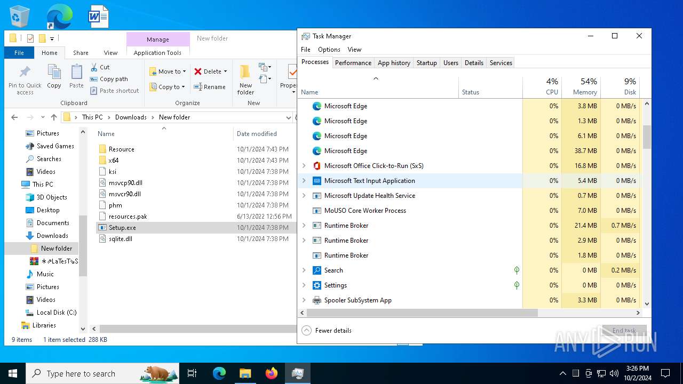Open the Delete dropdown in ribbon
The image size is (683, 384).
[211, 71]
